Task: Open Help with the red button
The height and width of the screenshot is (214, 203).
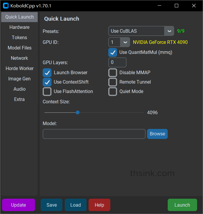Action: 99,205
